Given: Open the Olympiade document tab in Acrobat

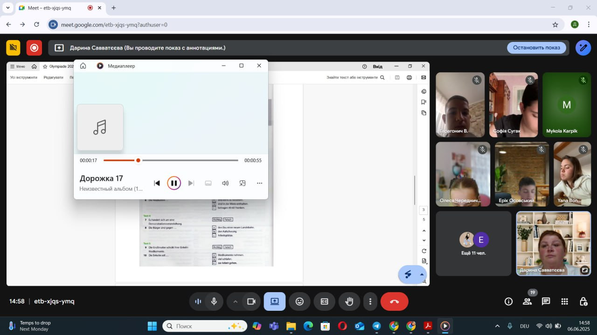Looking at the screenshot, I should [58, 66].
